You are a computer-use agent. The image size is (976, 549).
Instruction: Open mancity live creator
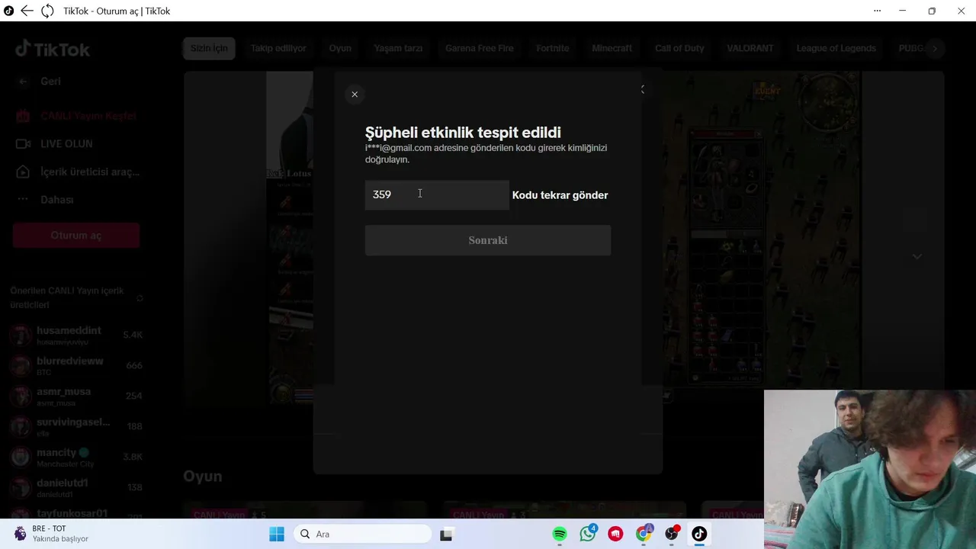[x=76, y=457]
